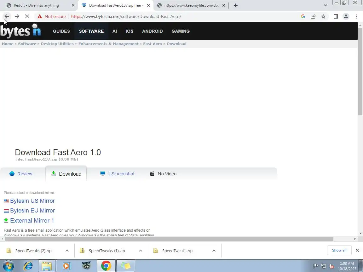This screenshot has width=363, height=272.
Task: Open Fast Aero breadcrumb link
Action: coord(153,44)
